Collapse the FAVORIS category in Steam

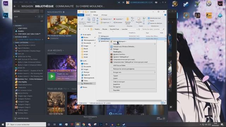pos(14,26)
